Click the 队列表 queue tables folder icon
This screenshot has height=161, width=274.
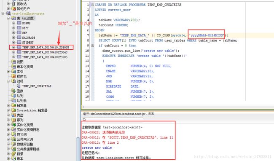[x=13, y=100]
